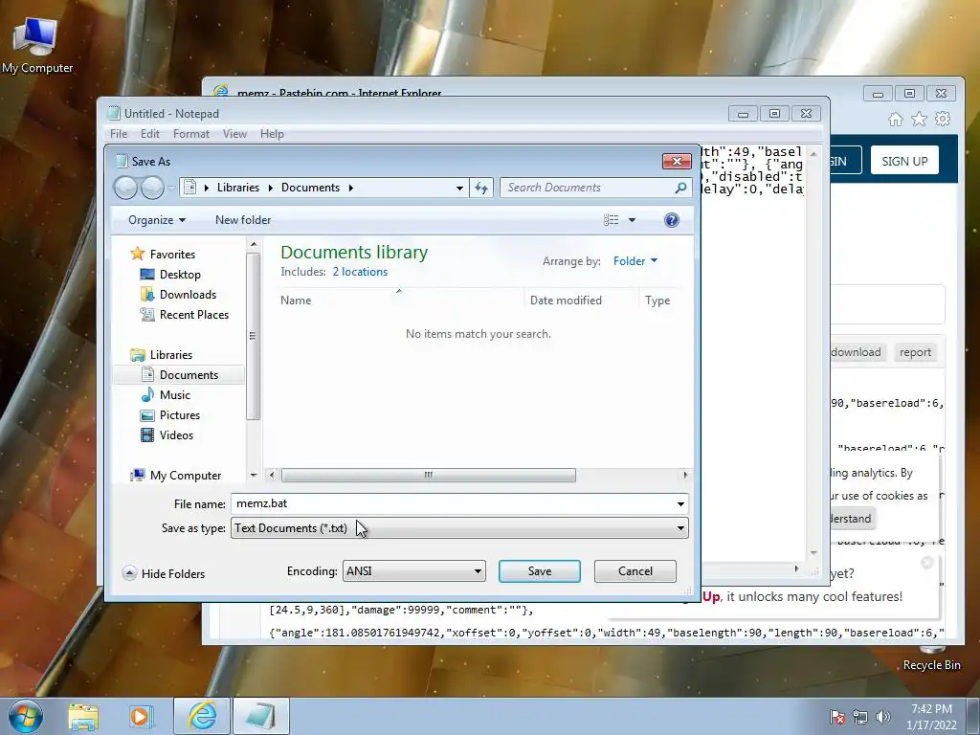The width and height of the screenshot is (980, 735).
Task: Open Action Center flag in system tray
Action: tap(837, 718)
